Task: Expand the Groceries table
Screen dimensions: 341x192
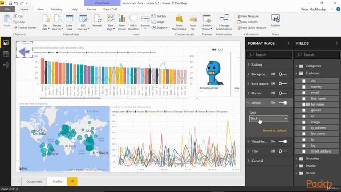Action: (x=296, y=159)
